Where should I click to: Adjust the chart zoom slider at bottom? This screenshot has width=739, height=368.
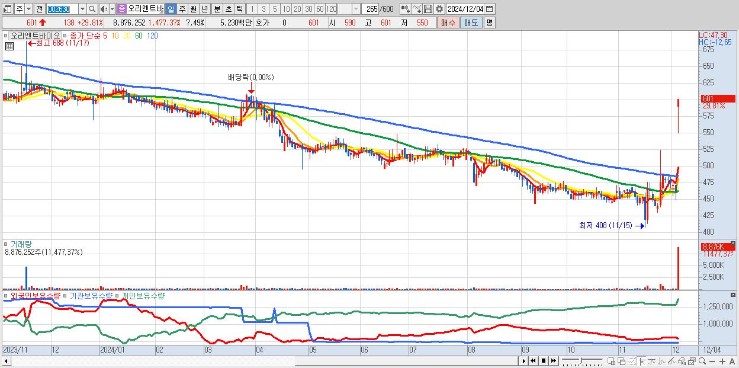click(581, 361)
